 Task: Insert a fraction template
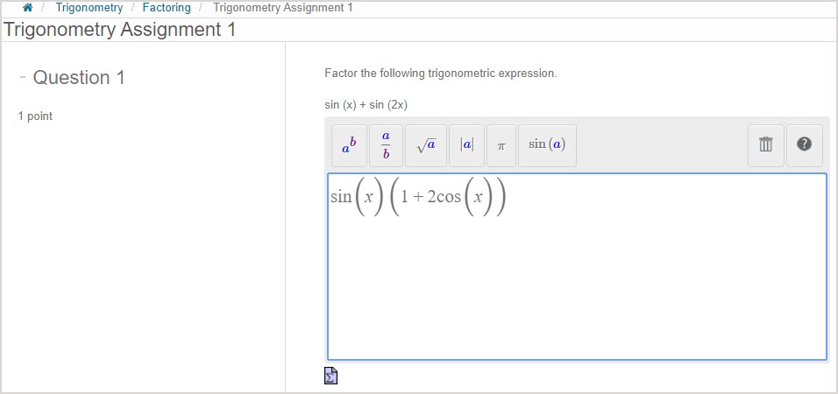(386, 145)
